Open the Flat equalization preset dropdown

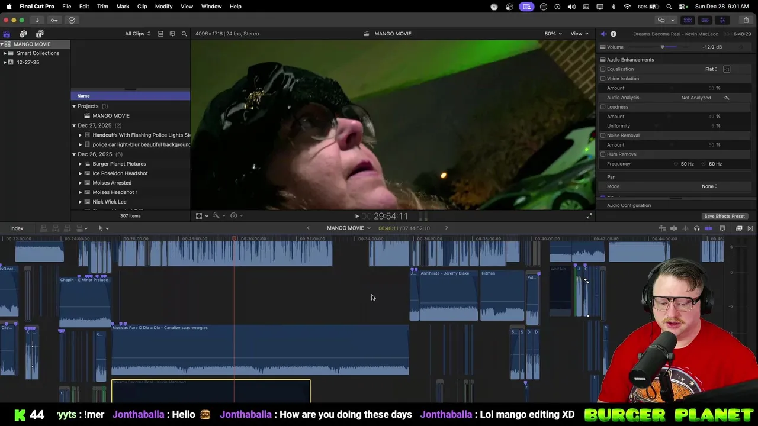click(711, 69)
